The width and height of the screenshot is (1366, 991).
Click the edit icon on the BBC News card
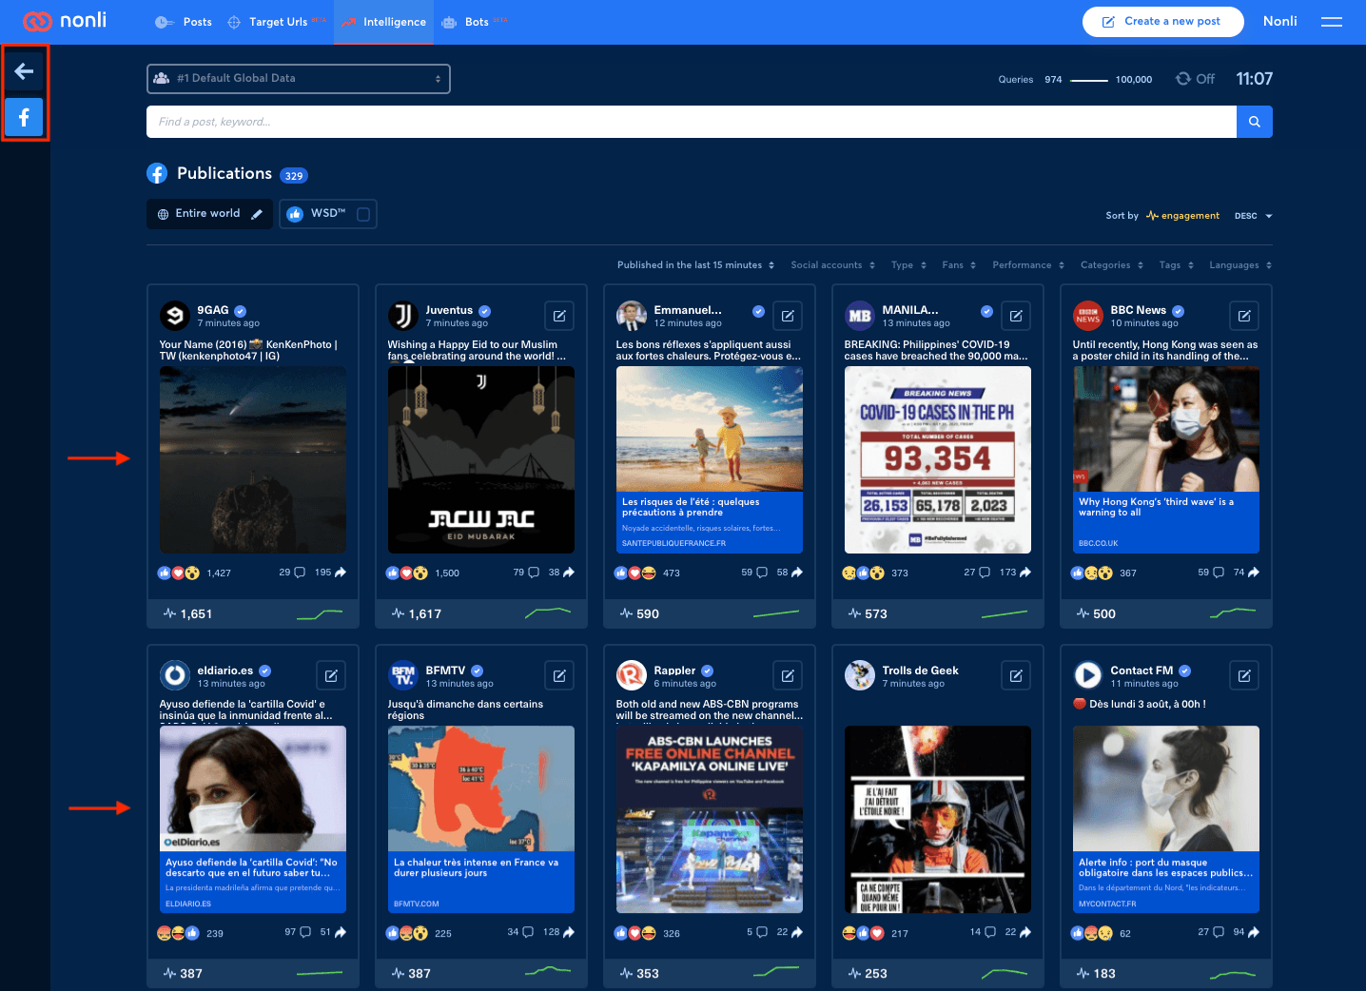click(1244, 316)
